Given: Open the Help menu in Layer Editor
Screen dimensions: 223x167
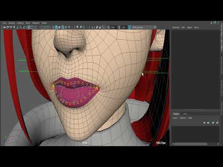Looking at the screenshot, I should click(x=190, y=118).
